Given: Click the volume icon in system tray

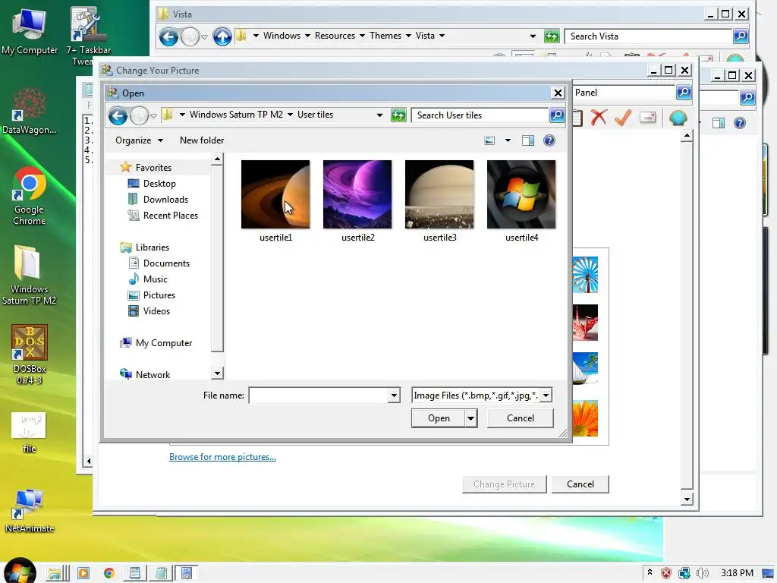Looking at the screenshot, I should click(702, 573).
